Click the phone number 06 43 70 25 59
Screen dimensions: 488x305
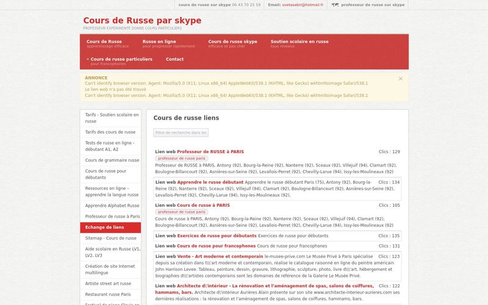[246, 5]
